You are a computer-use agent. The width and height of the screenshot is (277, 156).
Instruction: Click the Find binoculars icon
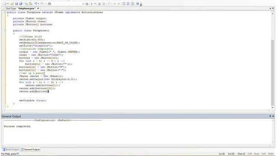coord(49,4)
